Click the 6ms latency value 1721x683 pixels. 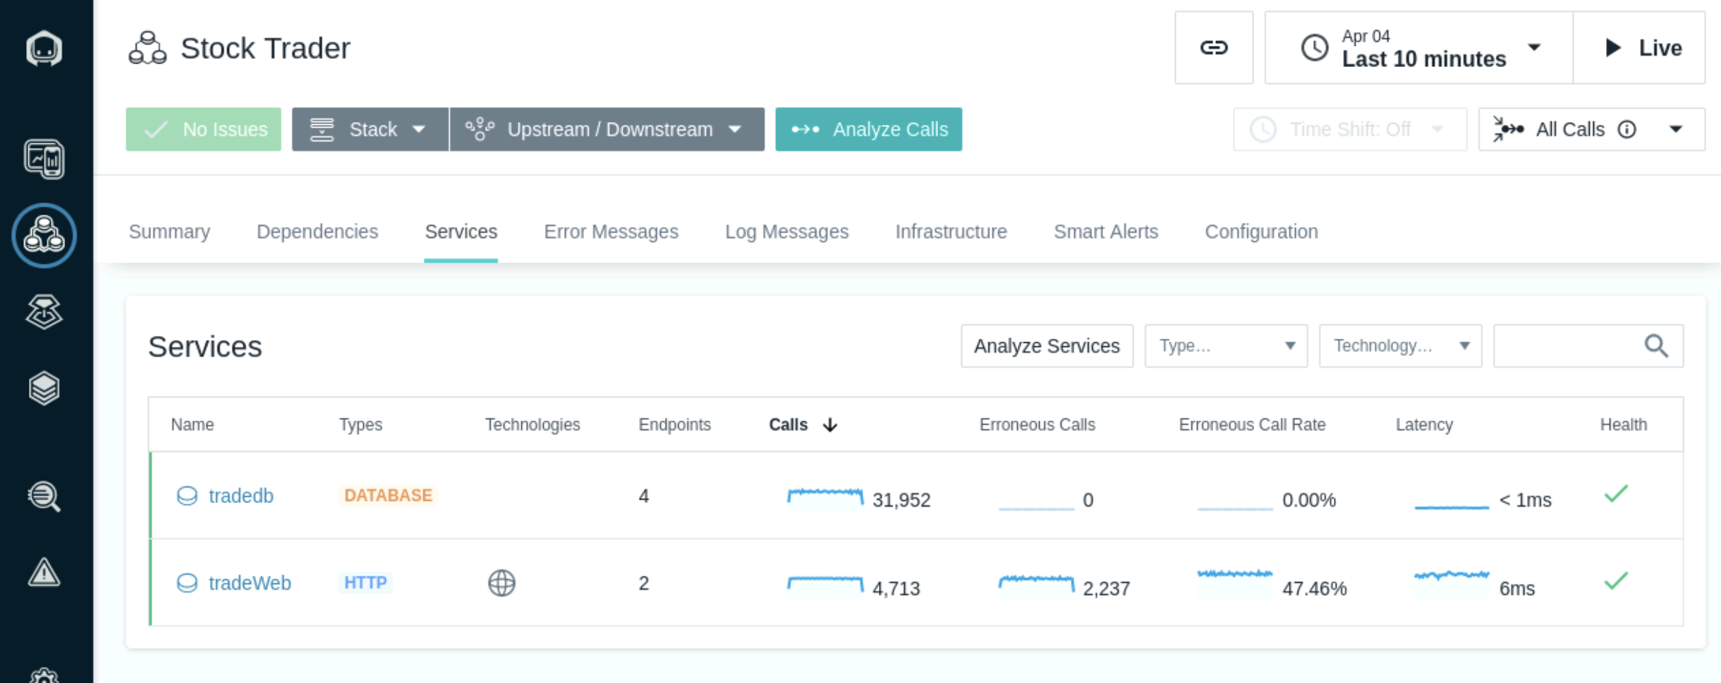1516,588
